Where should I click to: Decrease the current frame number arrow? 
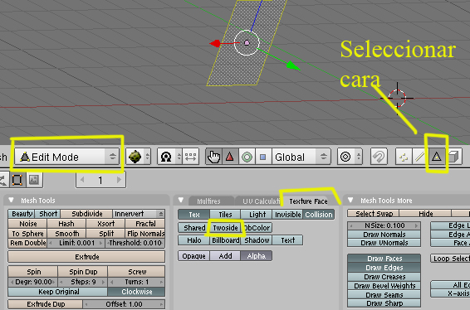(82, 180)
